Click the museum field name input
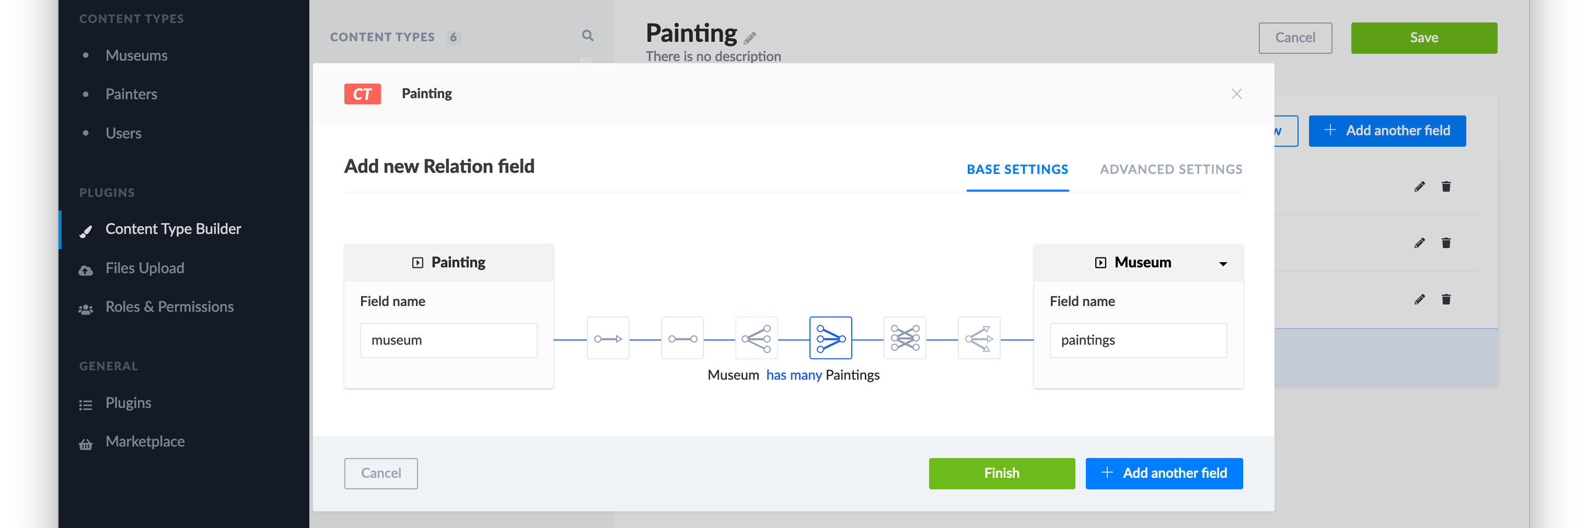The height and width of the screenshot is (528, 1587). pos(448,341)
